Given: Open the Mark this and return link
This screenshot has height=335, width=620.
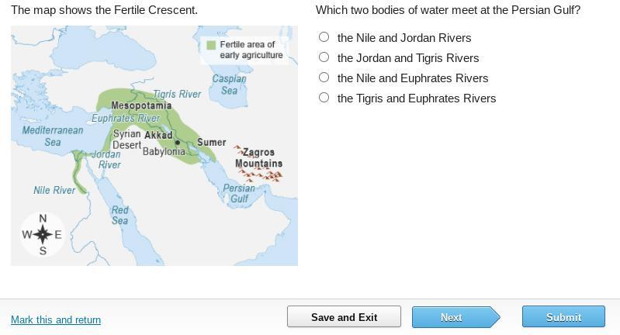Looking at the screenshot, I should pyautogui.click(x=56, y=319).
